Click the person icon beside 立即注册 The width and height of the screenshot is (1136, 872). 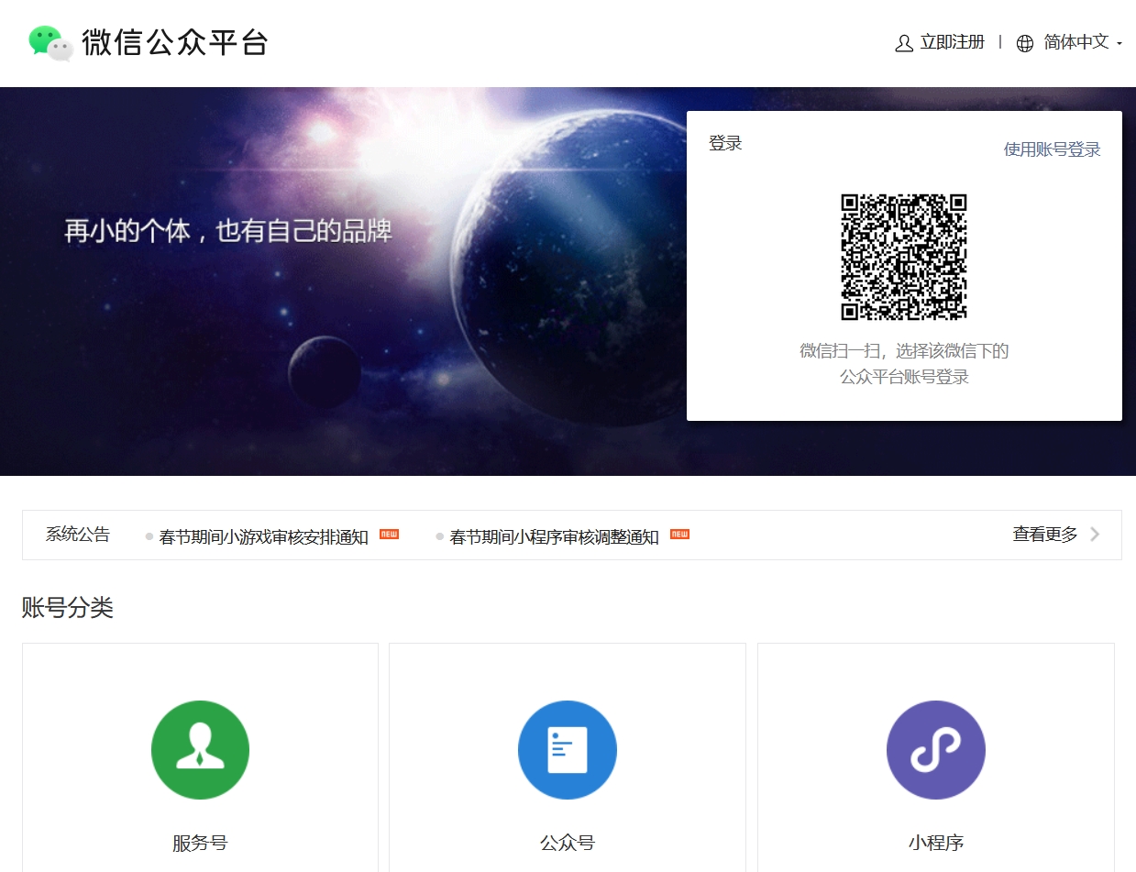[904, 42]
